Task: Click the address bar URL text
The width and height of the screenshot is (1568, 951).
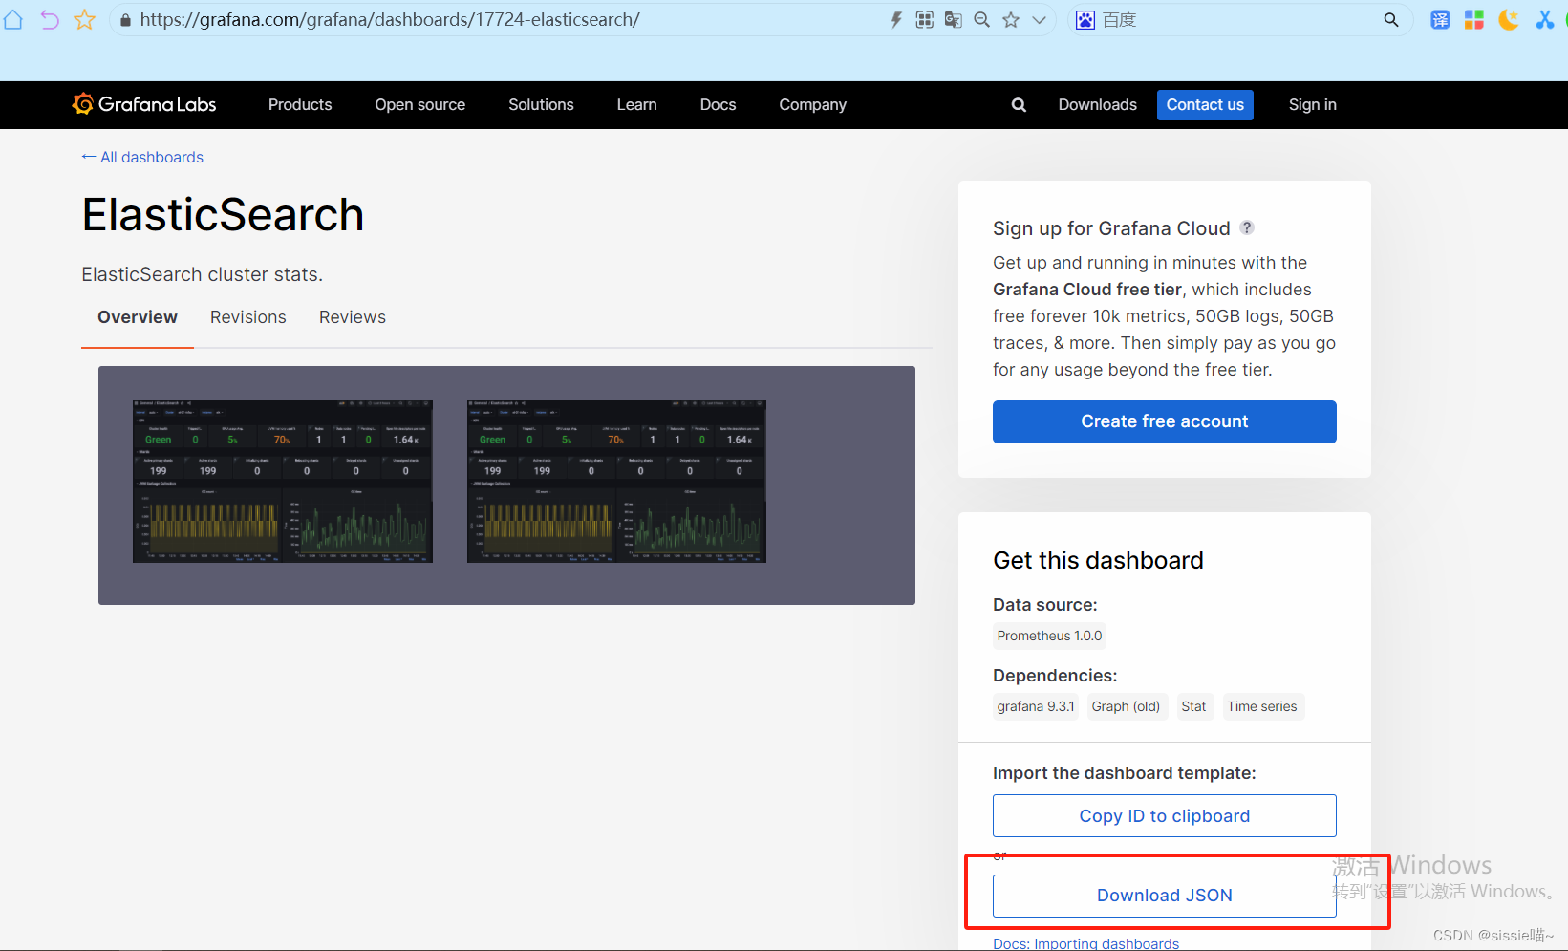Action: pyautogui.click(x=390, y=20)
